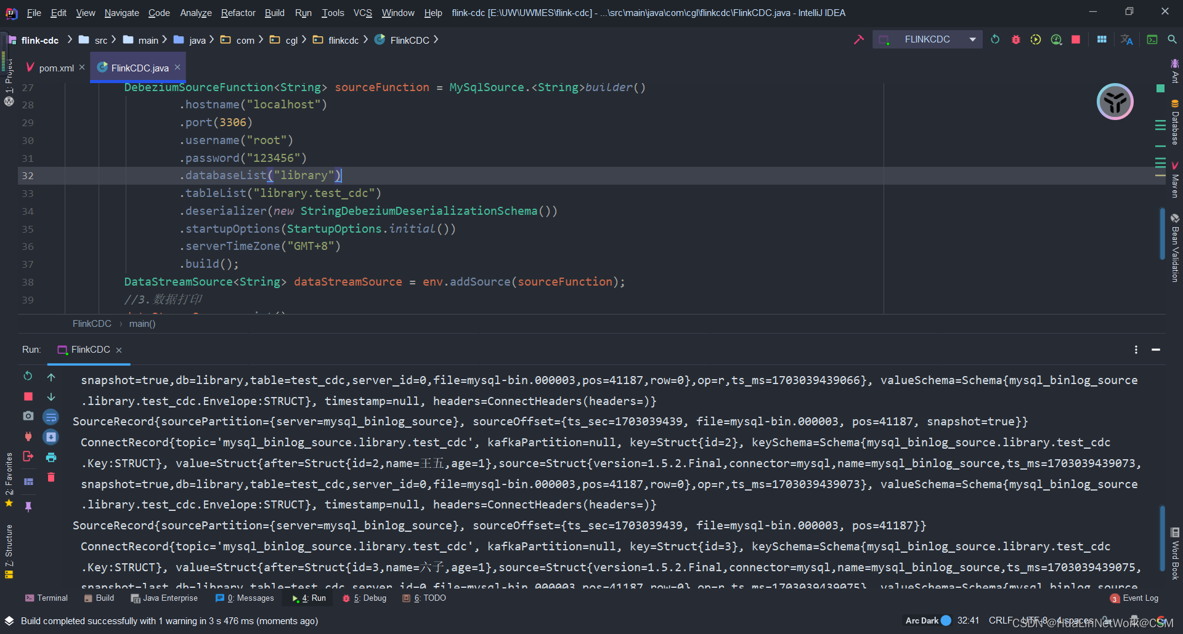Open Search Everywhere with the magnifier icon
The width and height of the screenshot is (1183, 634).
pyautogui.click(x=1173, y=39)
